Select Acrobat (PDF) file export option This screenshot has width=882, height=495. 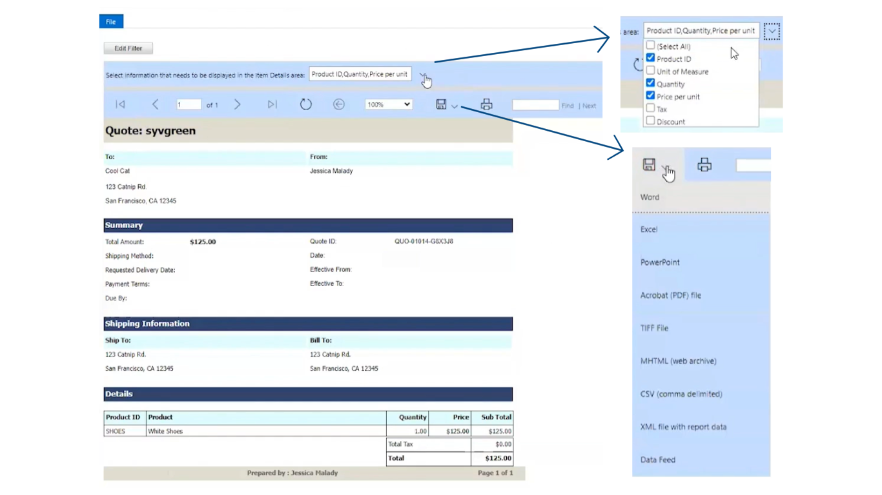(x=670, y=295)
